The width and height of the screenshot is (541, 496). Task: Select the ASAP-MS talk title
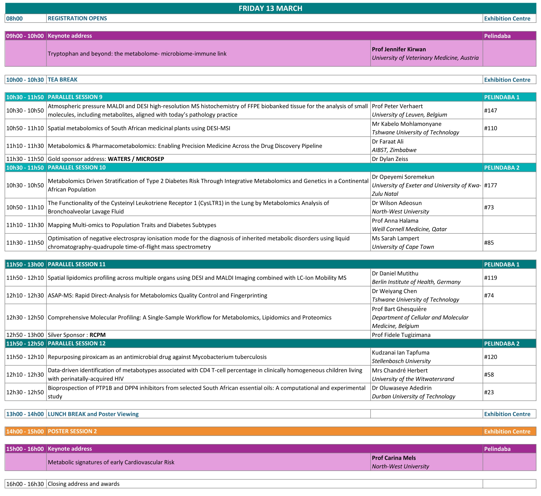coord(157,295)
